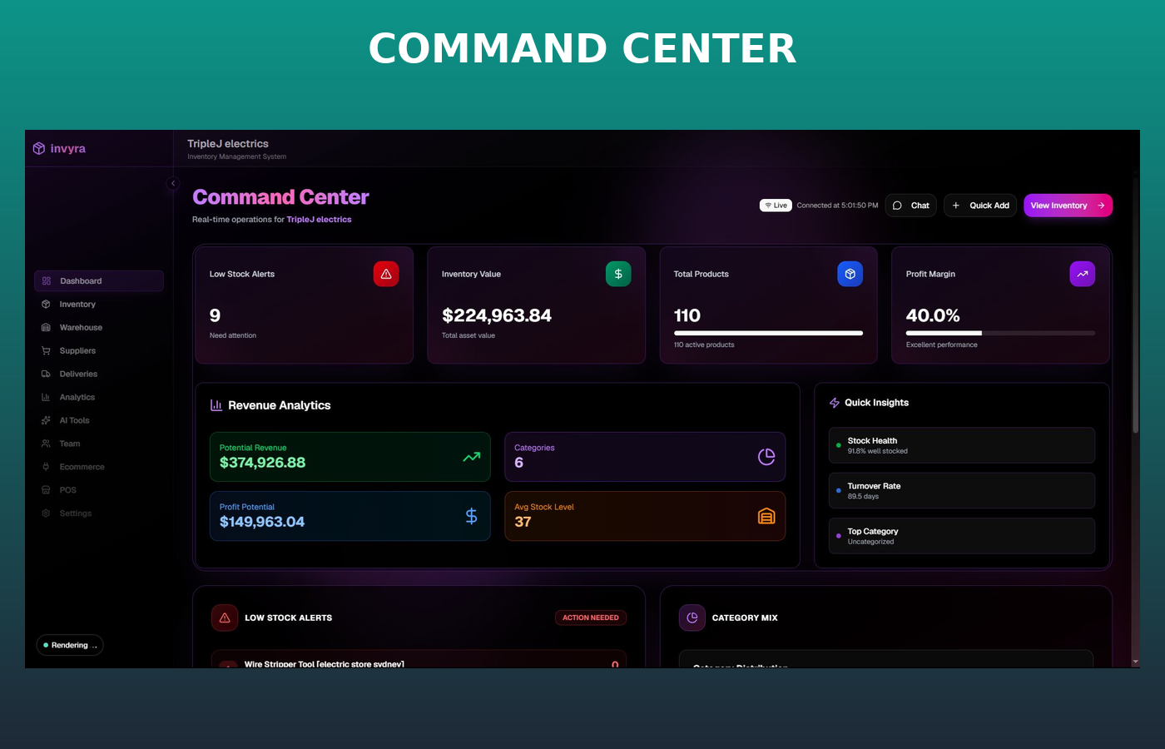The height and width of the screenshot is (749, 1165).
Task: Click the Stock Health insight card
Action: click(x=962, y=445)
